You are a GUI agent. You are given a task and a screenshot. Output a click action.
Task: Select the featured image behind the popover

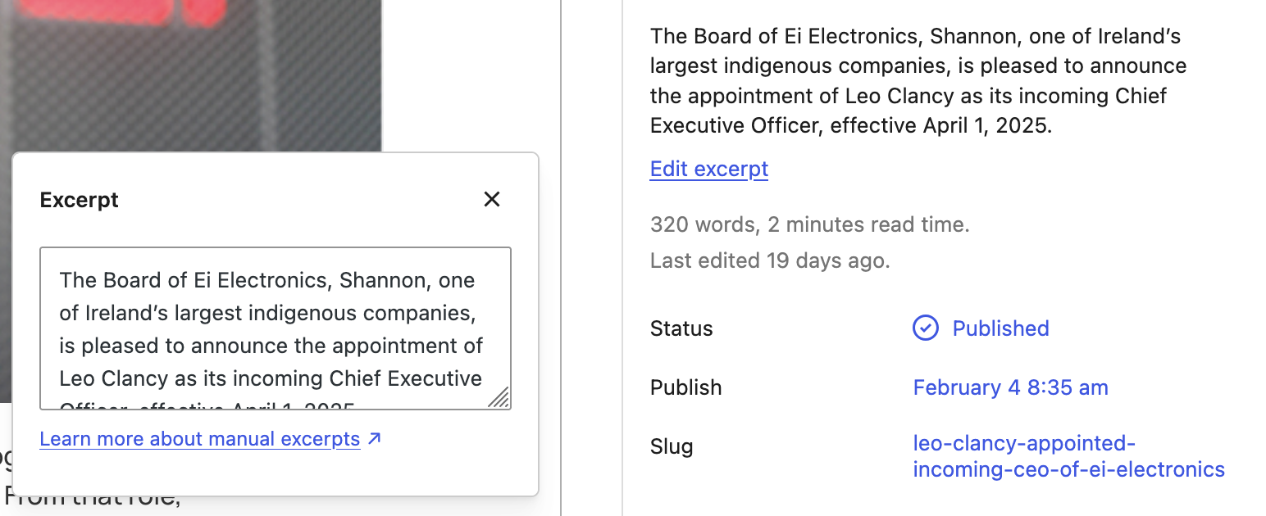click(190, 74)
